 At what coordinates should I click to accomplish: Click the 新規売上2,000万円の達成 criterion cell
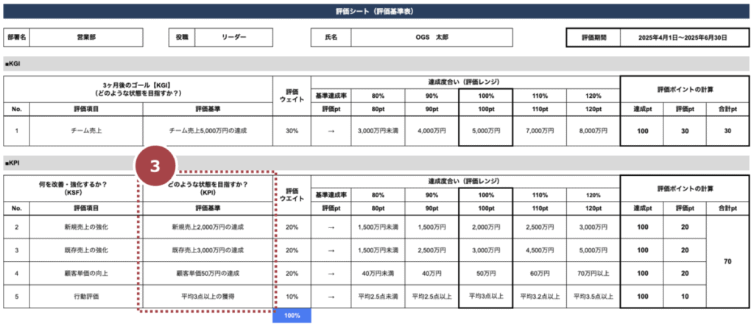click(208, 228)
